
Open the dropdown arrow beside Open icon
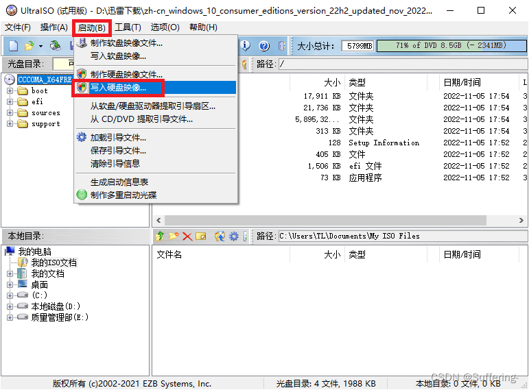coord(40,46)
